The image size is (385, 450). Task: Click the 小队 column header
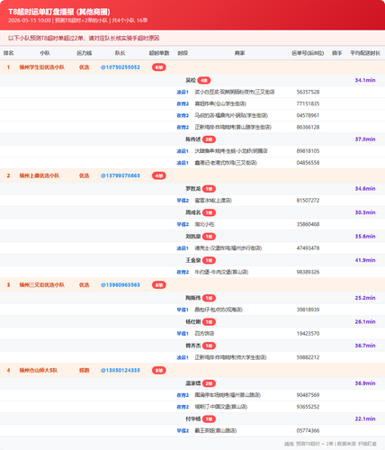(45, 53)
